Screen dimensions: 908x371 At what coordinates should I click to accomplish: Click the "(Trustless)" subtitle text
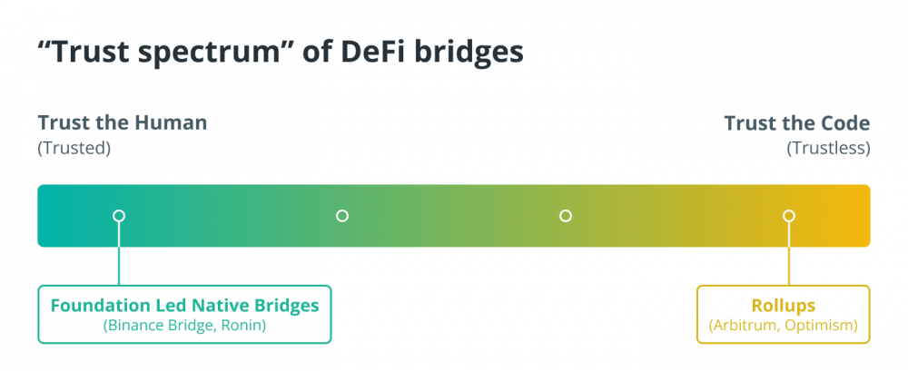[x=828, y=149]
